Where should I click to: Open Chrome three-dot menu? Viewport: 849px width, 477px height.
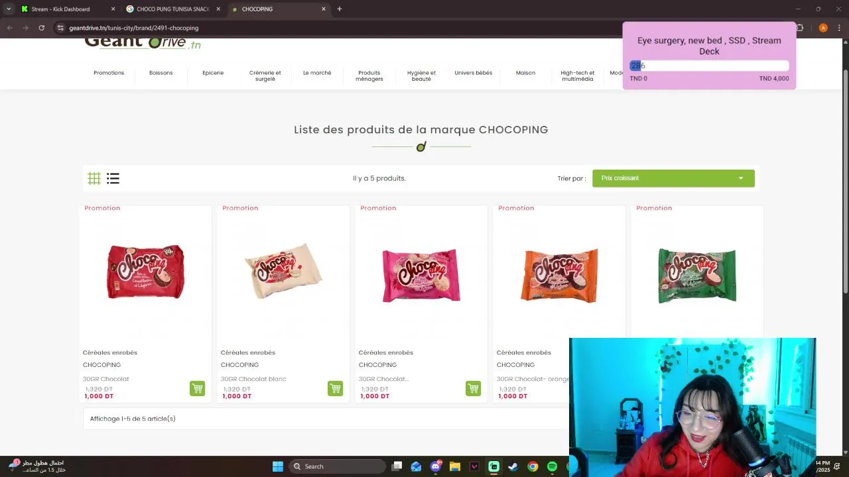[840, 28]
